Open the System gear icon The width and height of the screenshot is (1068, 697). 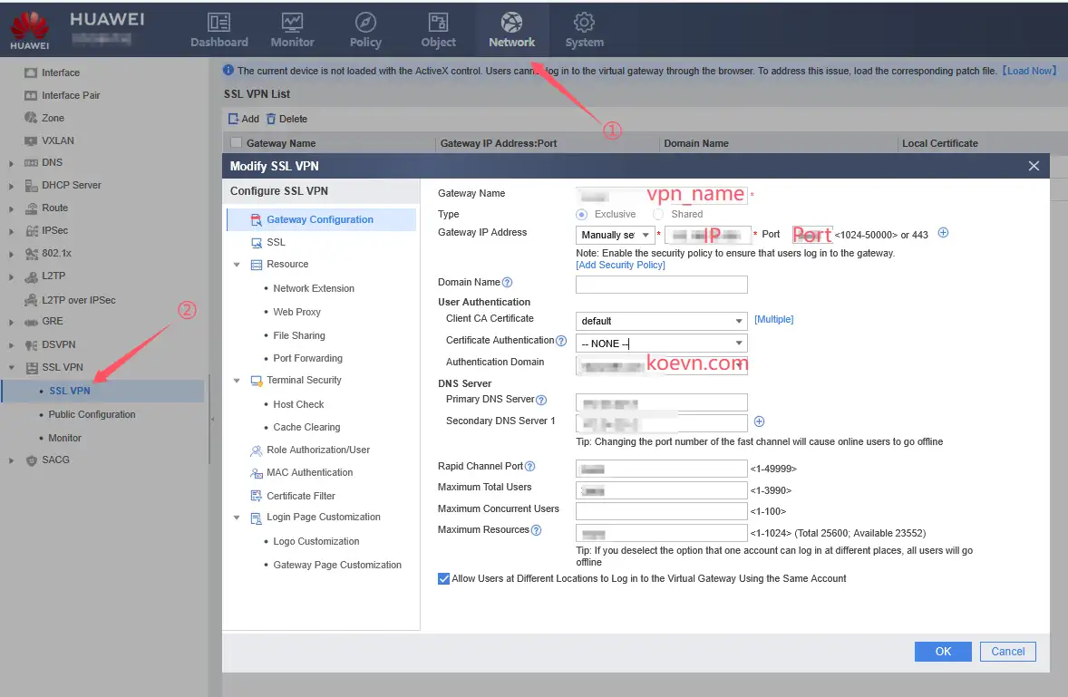(584, 24)
